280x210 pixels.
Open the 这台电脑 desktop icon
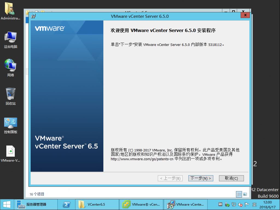(11, 40)
